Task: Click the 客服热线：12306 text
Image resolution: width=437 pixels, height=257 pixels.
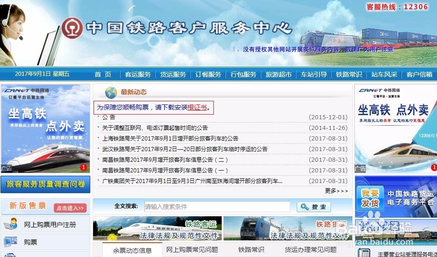Action: pyautogui.click(x=397, y=7)
